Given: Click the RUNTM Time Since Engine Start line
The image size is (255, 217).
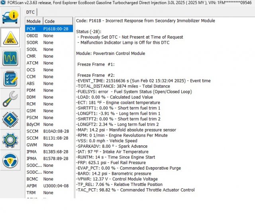Looking at the screenshot, I should pos(116,157).
